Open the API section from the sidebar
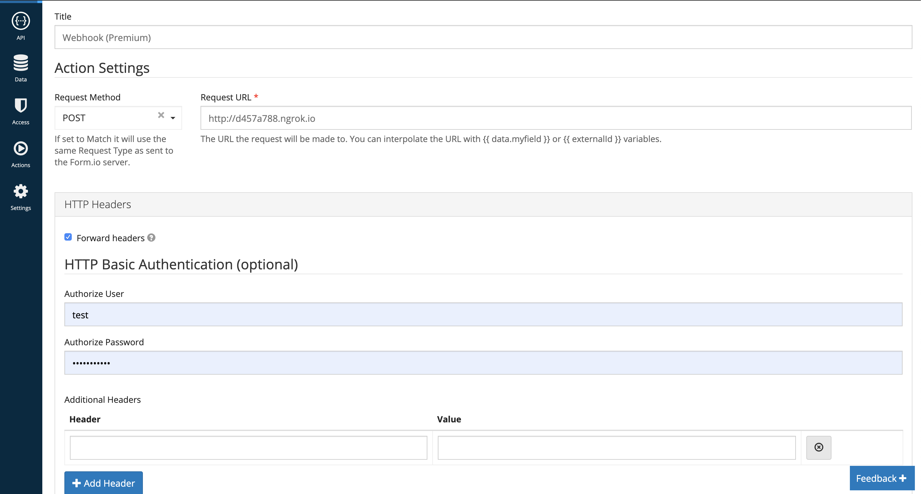 [x=20, y=27]
